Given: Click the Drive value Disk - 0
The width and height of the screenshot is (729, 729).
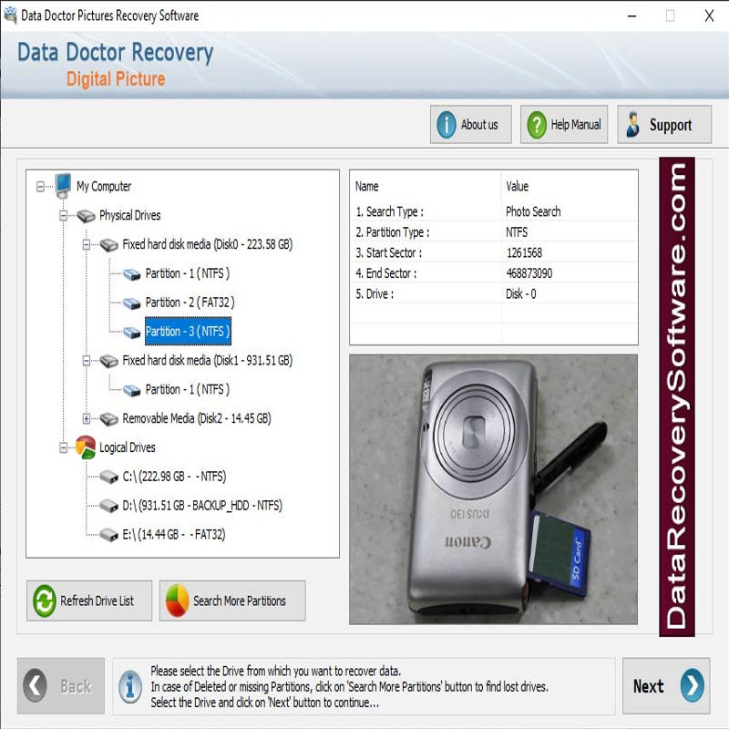Looking at the screenshot, I should click(x=520, y=294).
